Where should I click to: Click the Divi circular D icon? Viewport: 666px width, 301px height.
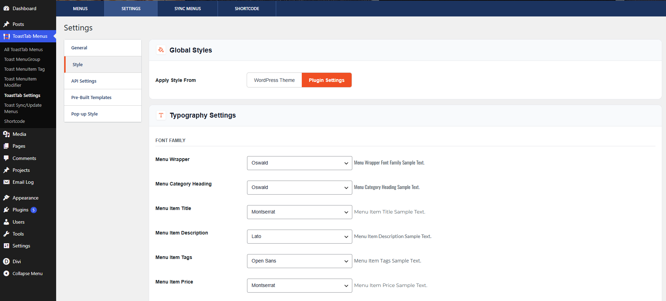coord(6,261)
